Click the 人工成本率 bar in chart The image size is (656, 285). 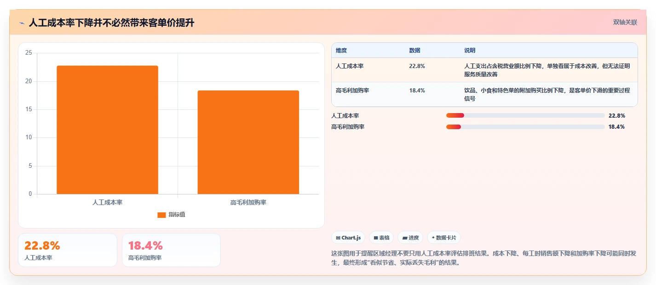(107, 130)
